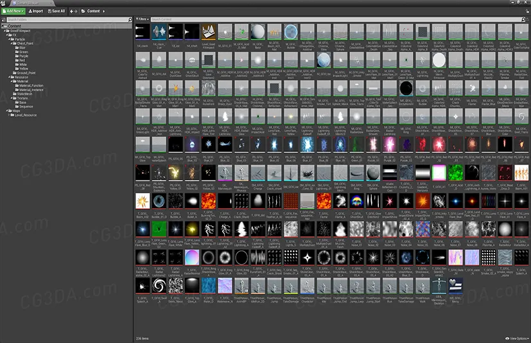
Task: Expand the Level_Resource folder arrow
Action: (x=9, y=115)
